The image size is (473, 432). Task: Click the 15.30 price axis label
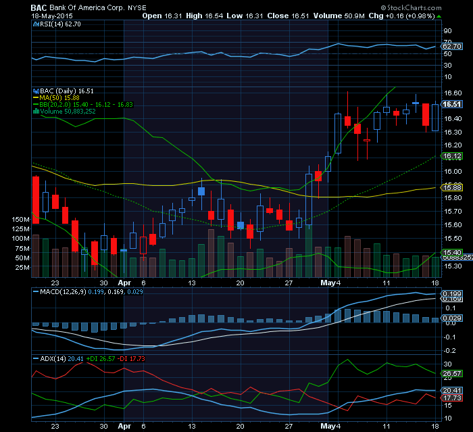[453, 266]
